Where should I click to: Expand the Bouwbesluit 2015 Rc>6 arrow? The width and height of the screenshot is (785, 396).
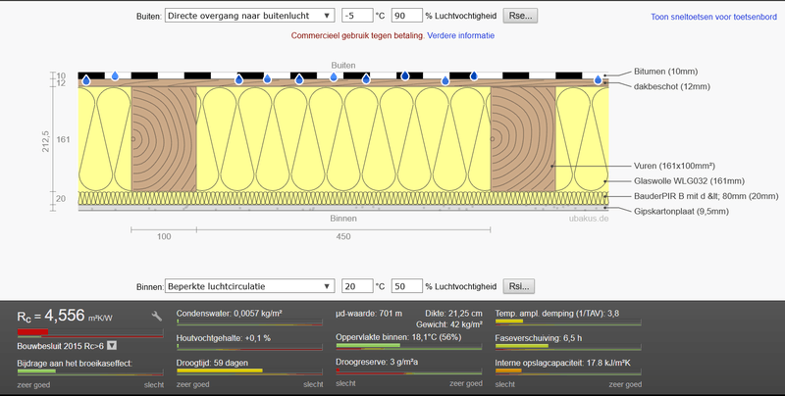111,345
